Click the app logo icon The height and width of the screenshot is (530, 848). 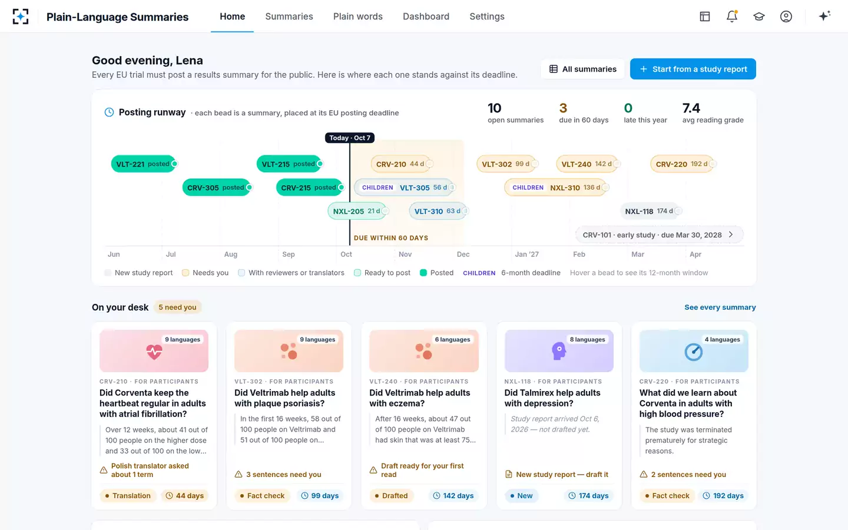(21, 16)
